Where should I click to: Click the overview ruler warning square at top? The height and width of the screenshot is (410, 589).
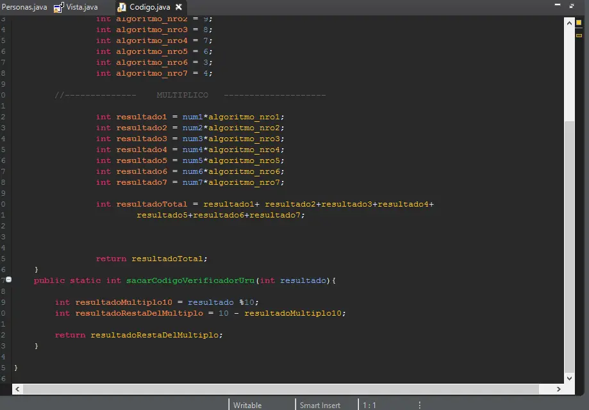click(579, 22)
